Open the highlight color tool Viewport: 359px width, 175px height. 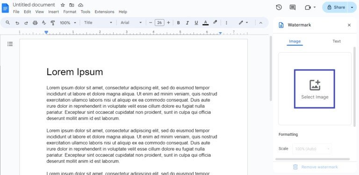(215, 22)
